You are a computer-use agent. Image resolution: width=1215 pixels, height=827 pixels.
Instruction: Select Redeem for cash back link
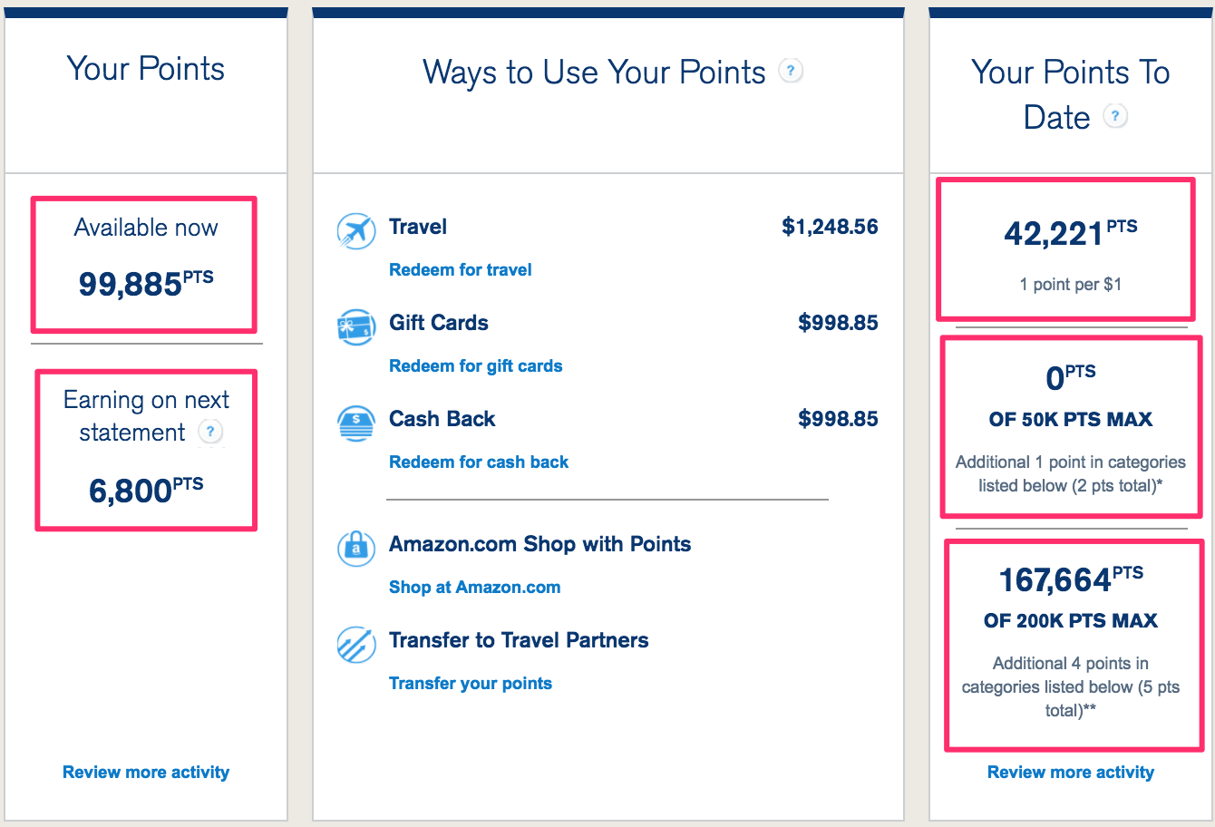(x=479, y=462)
